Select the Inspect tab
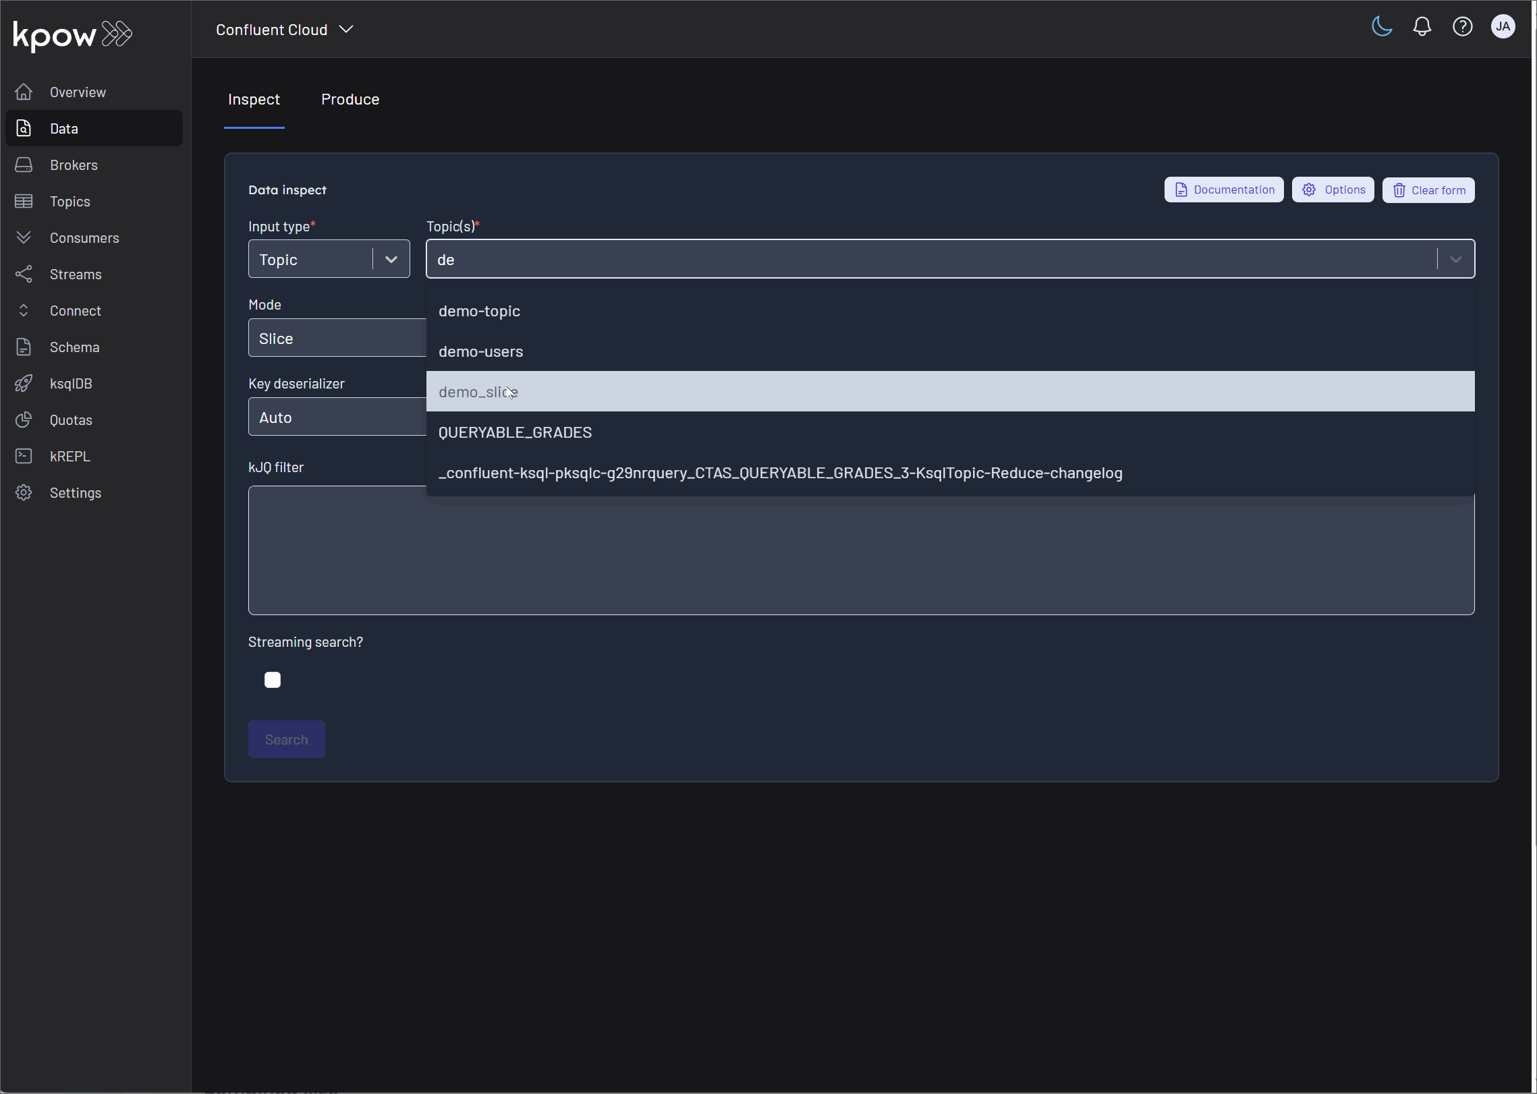 (x=254, y=99)
